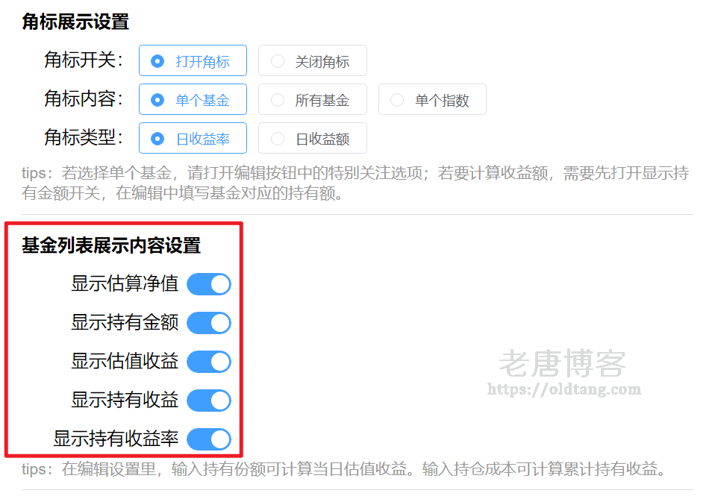The width and height of the screenshot is (721, 496).
Task: Toggle the 显示估算净值 switch
Action: click(x=209, y=284)
